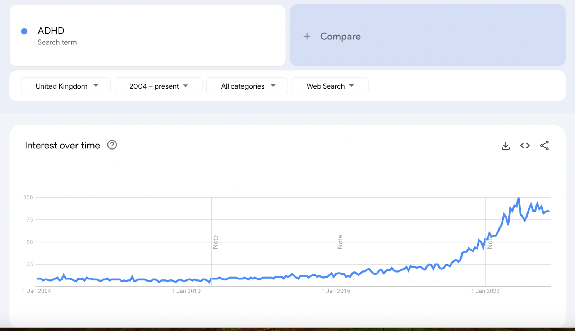Click the Compare button to add a term
Viewport: 575px width, 331px height.
point(340,36)
